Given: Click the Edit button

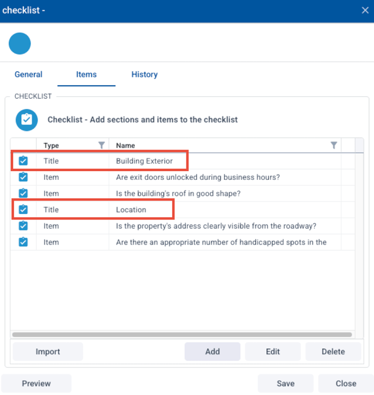Looking at the screenshot, I should 273,352.
